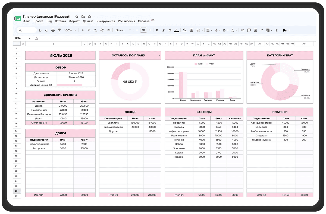Select the ИЮЛЬ 2026 title cell
Image resolution: width=326 pixels, height=214 pixels.
pos(60,56)
